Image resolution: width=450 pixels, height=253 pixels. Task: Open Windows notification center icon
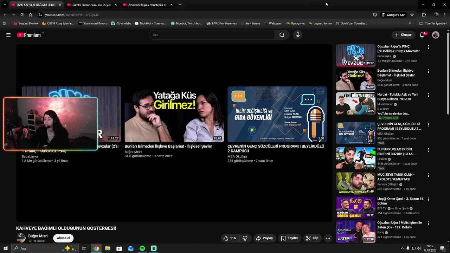pos(443,248)
